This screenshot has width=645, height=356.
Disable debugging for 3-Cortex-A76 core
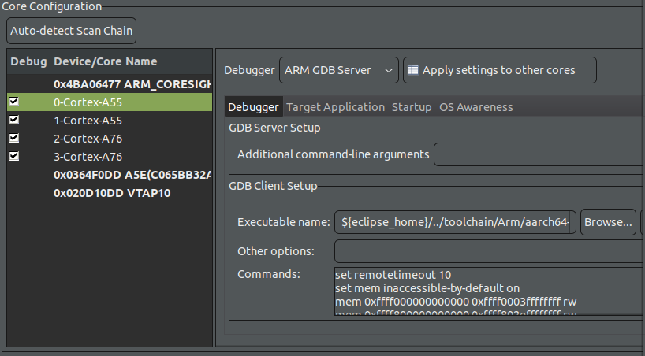[x=13, y=157]
